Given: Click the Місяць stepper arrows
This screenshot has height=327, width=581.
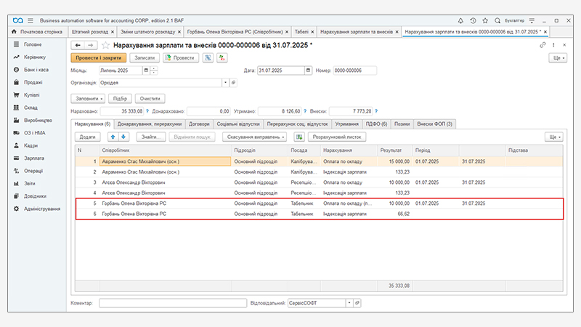Looking at the screenshot, I should click(154, 70).
